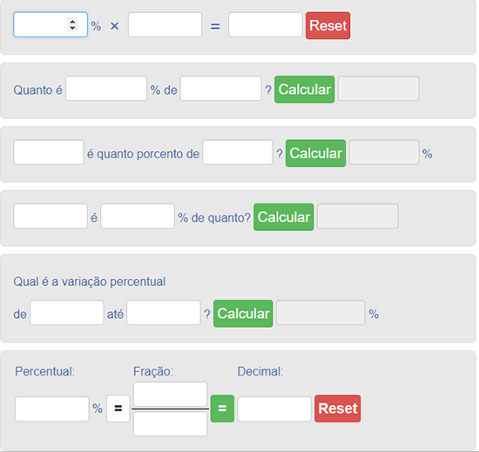Click Calcular in the 'Quanto é' row

305,90
